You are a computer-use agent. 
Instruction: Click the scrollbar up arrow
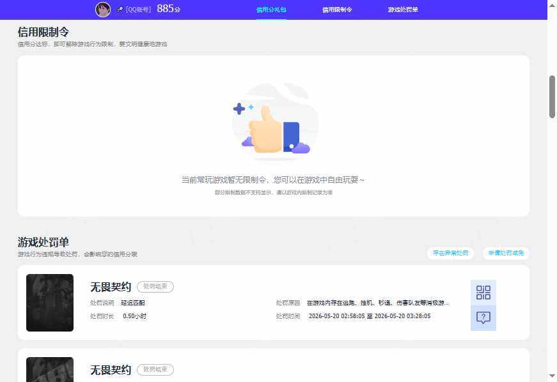pos(552,4)
